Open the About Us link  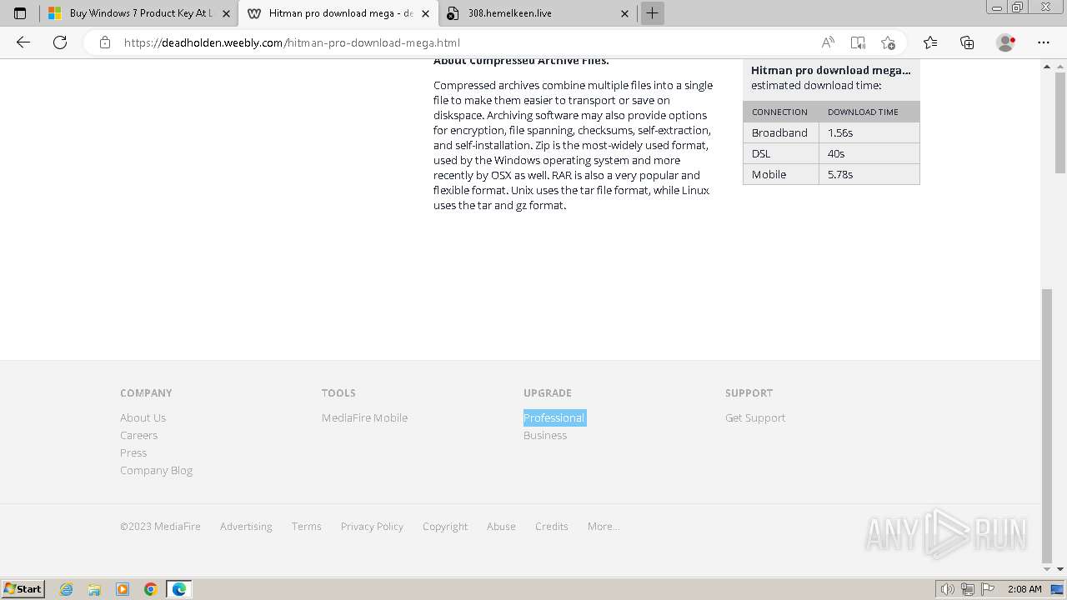click(143, 417)
